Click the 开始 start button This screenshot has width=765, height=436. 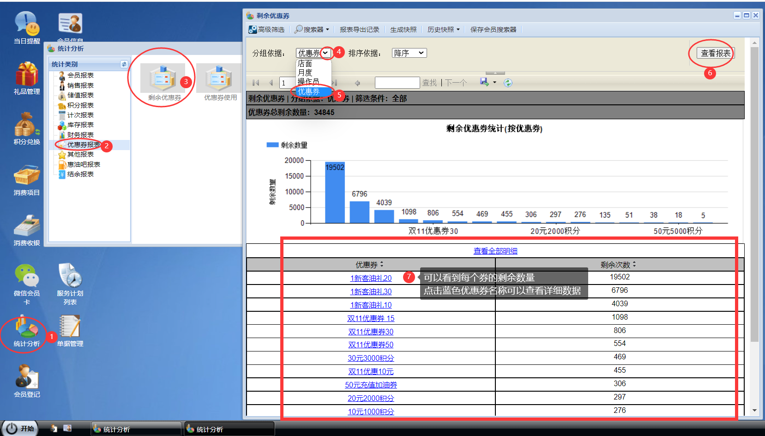[x=19, y=429]
